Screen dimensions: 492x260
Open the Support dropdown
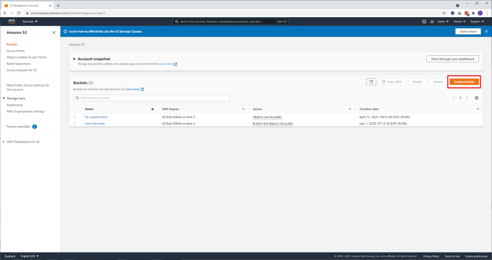pos(477,22)
